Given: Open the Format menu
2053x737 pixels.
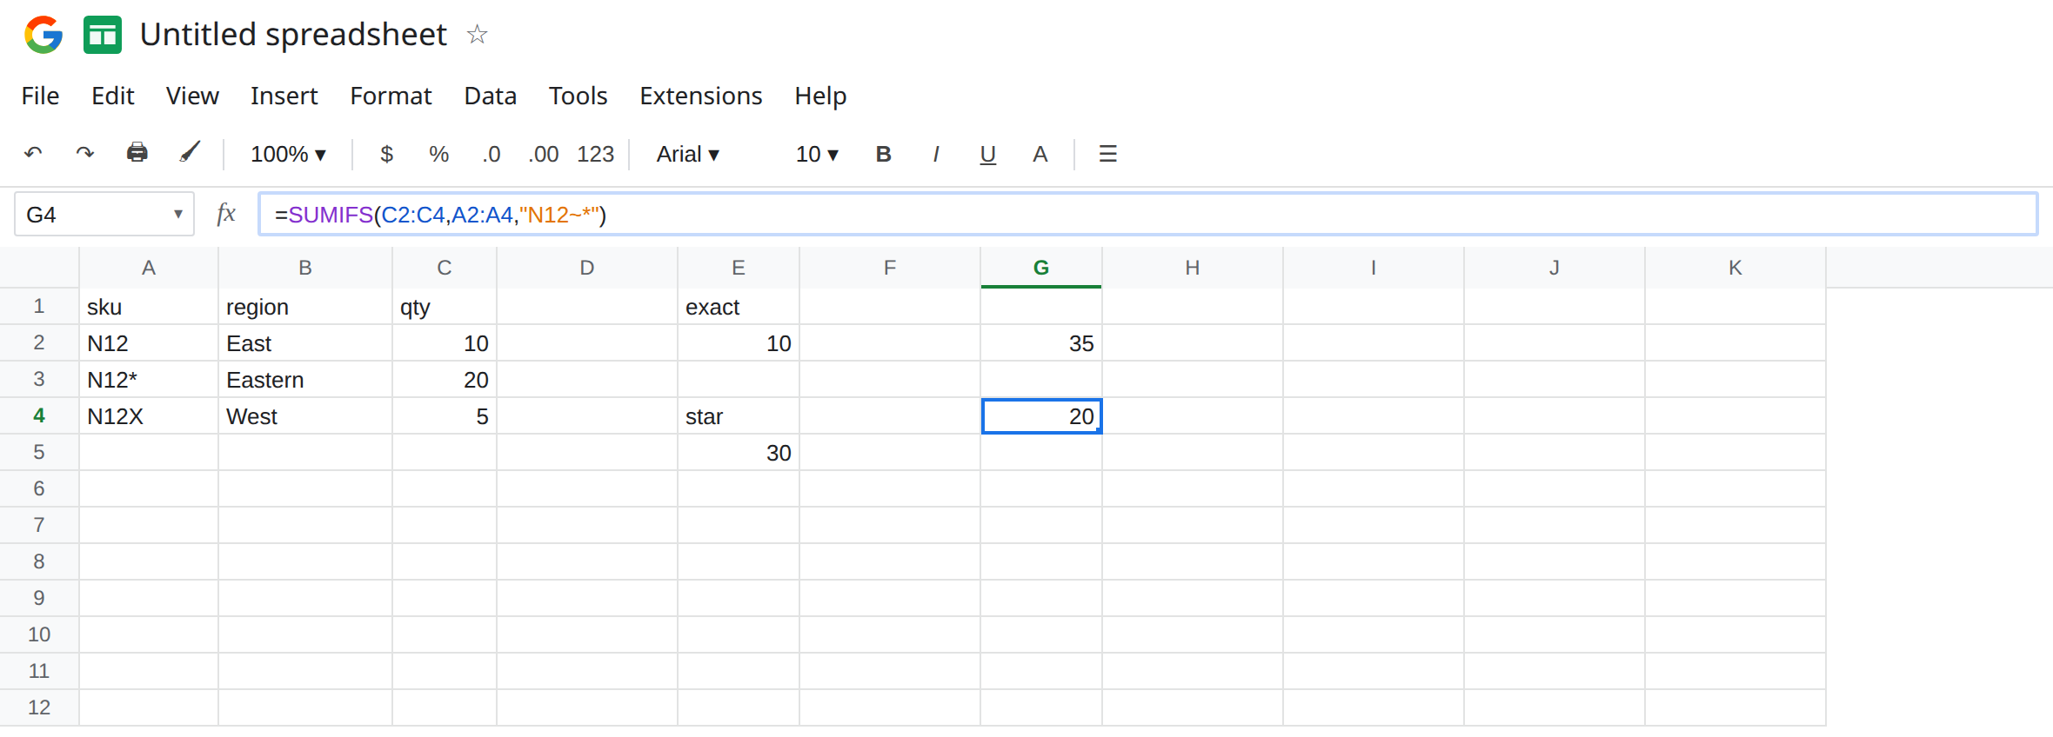Looking at the screenshot, I should (x=391, y=96).
